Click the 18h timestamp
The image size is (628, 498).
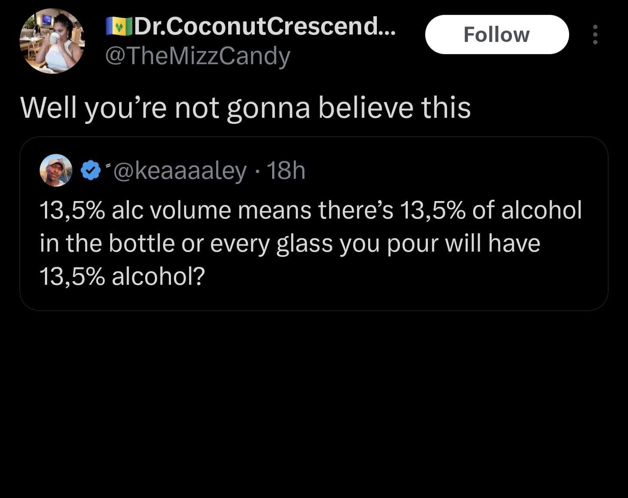click(286, 171)
